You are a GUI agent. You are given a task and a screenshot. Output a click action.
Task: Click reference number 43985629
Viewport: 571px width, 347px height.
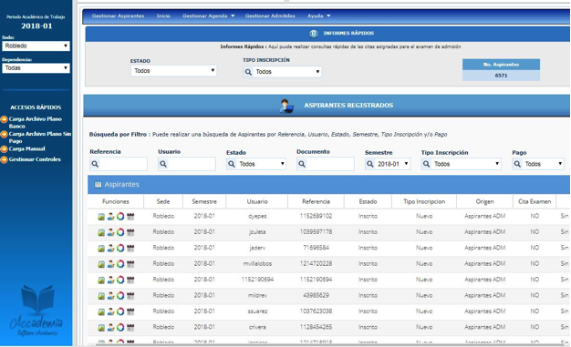point(316,295)
